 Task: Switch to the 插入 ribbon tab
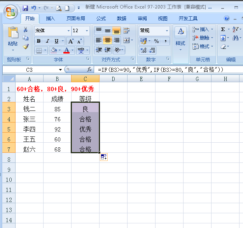50,19
